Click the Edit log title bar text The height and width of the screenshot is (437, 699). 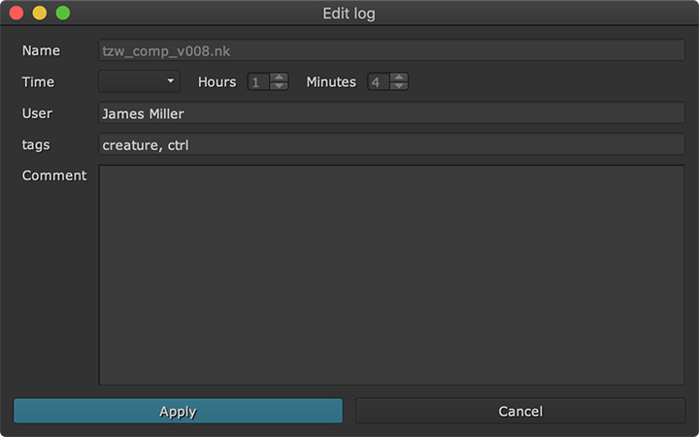click(x=349, y=14)
